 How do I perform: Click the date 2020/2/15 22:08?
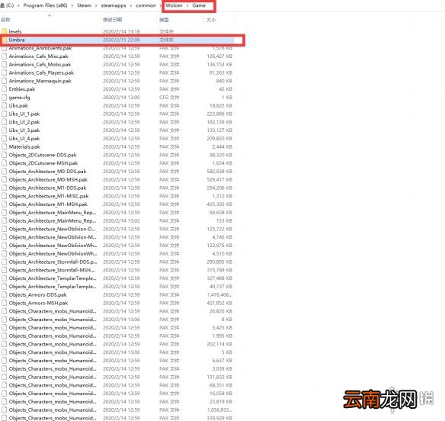tap(121, 40)
